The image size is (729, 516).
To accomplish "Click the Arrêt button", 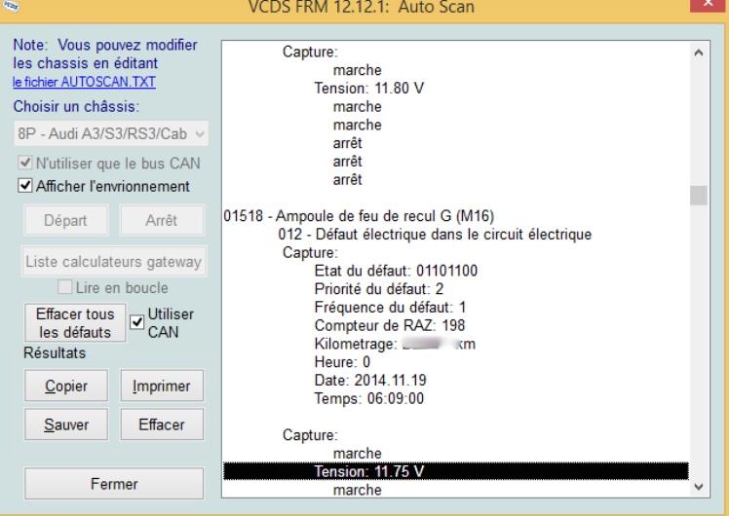I will [162, 220].
